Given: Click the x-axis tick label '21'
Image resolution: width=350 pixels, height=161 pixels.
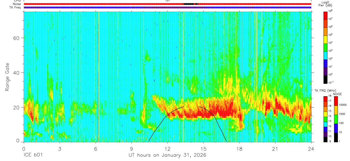Looking at the screenshot, I should 275,149.
